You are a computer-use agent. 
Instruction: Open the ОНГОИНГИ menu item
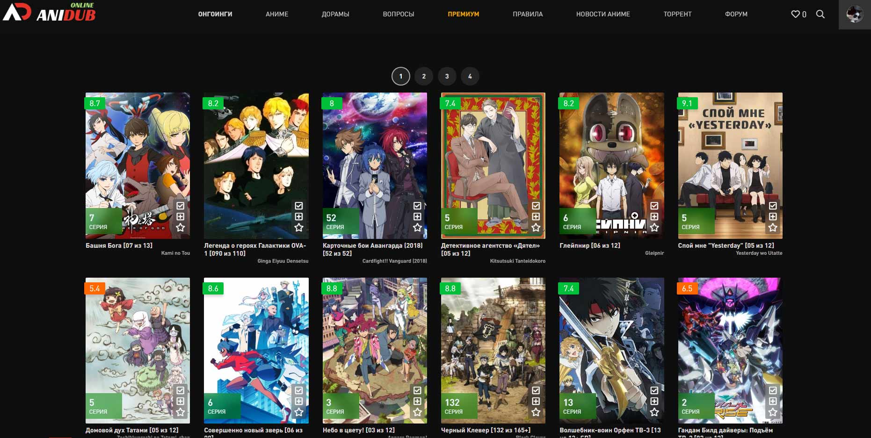215,14
